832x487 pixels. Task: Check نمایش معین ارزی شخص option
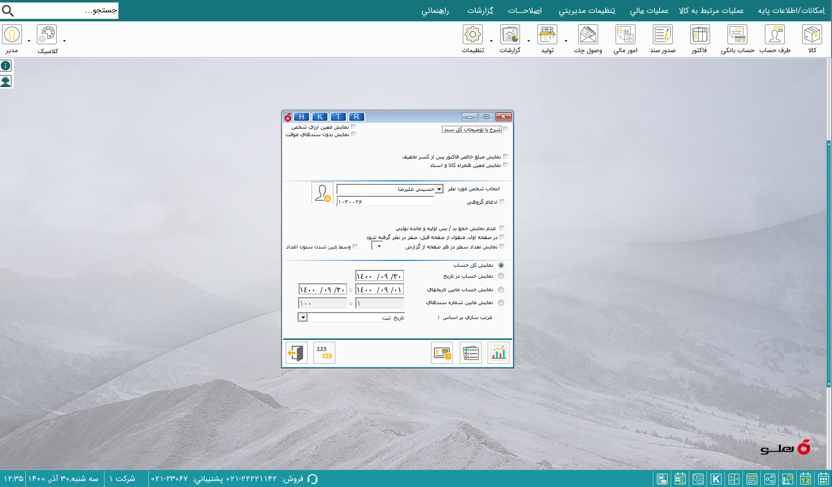pyautogui.click(x=353, y=127)
